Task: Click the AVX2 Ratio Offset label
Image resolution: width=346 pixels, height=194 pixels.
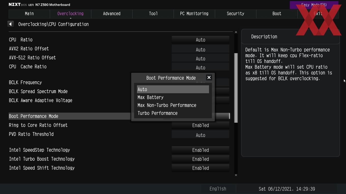Action: [x=29, y=49]
